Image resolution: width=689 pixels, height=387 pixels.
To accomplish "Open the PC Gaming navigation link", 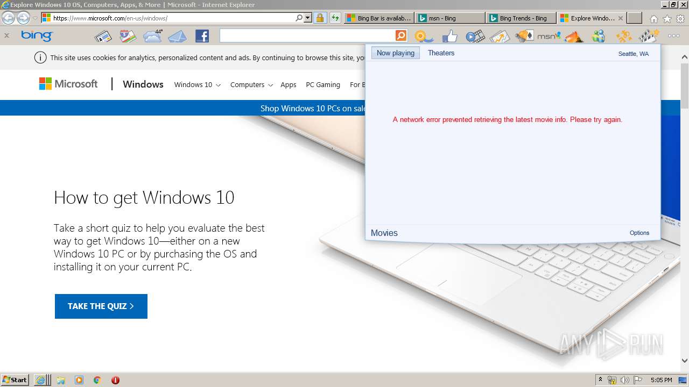I will pyautogui.click(x=323, y=84).
